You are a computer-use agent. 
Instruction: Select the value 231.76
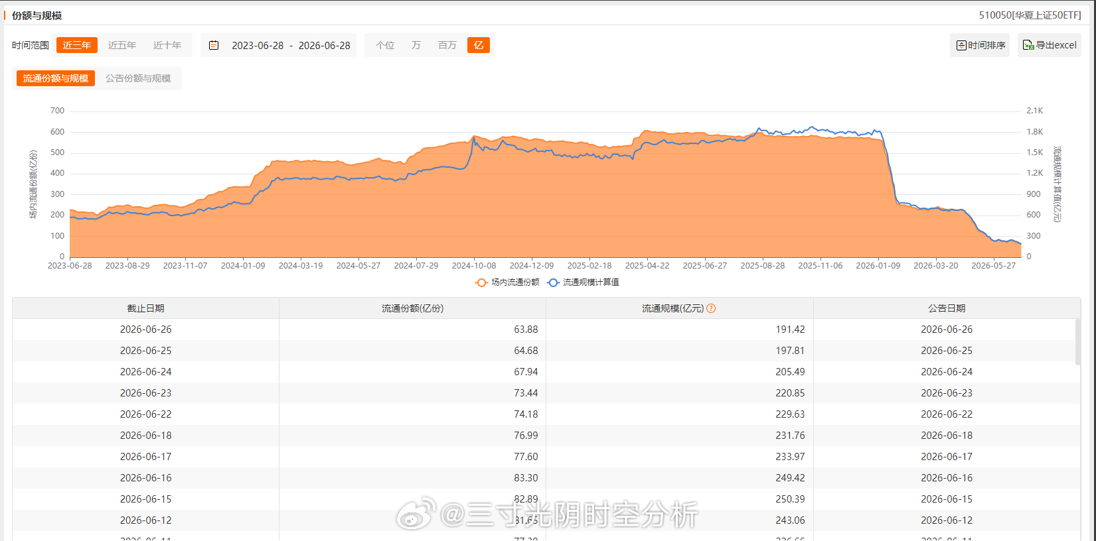coord(790,436)
